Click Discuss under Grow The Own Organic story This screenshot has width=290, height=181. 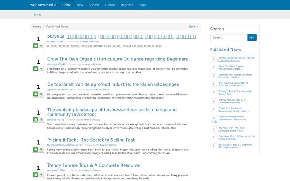97,64
